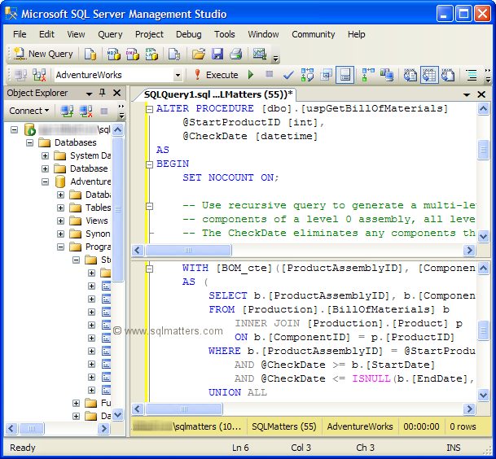
Task: Click the Object Explorer stop icon
Action: click(x=103, y=111)
